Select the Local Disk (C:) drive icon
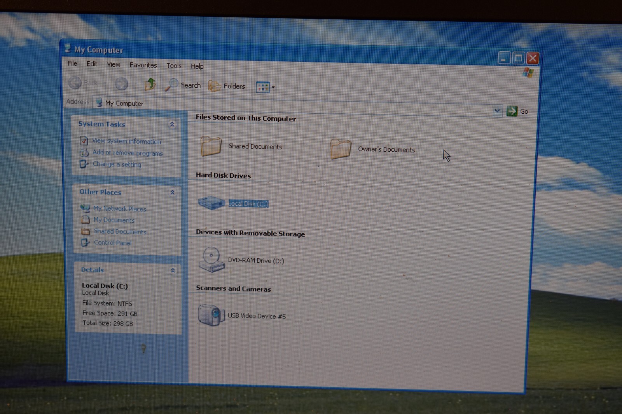 click(211, 203)
